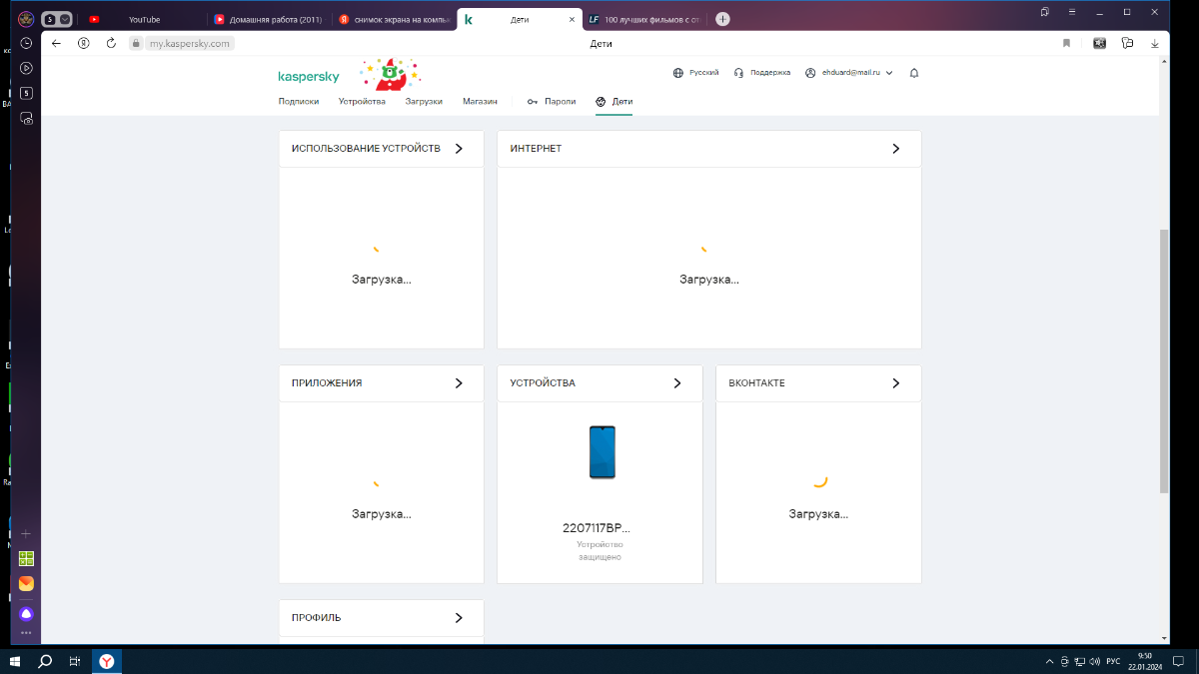Image resolution: width=1199 pixels, height=674 pixels.
Task: Open the browser hamburger menu
Action: (x=1070, y=12)
